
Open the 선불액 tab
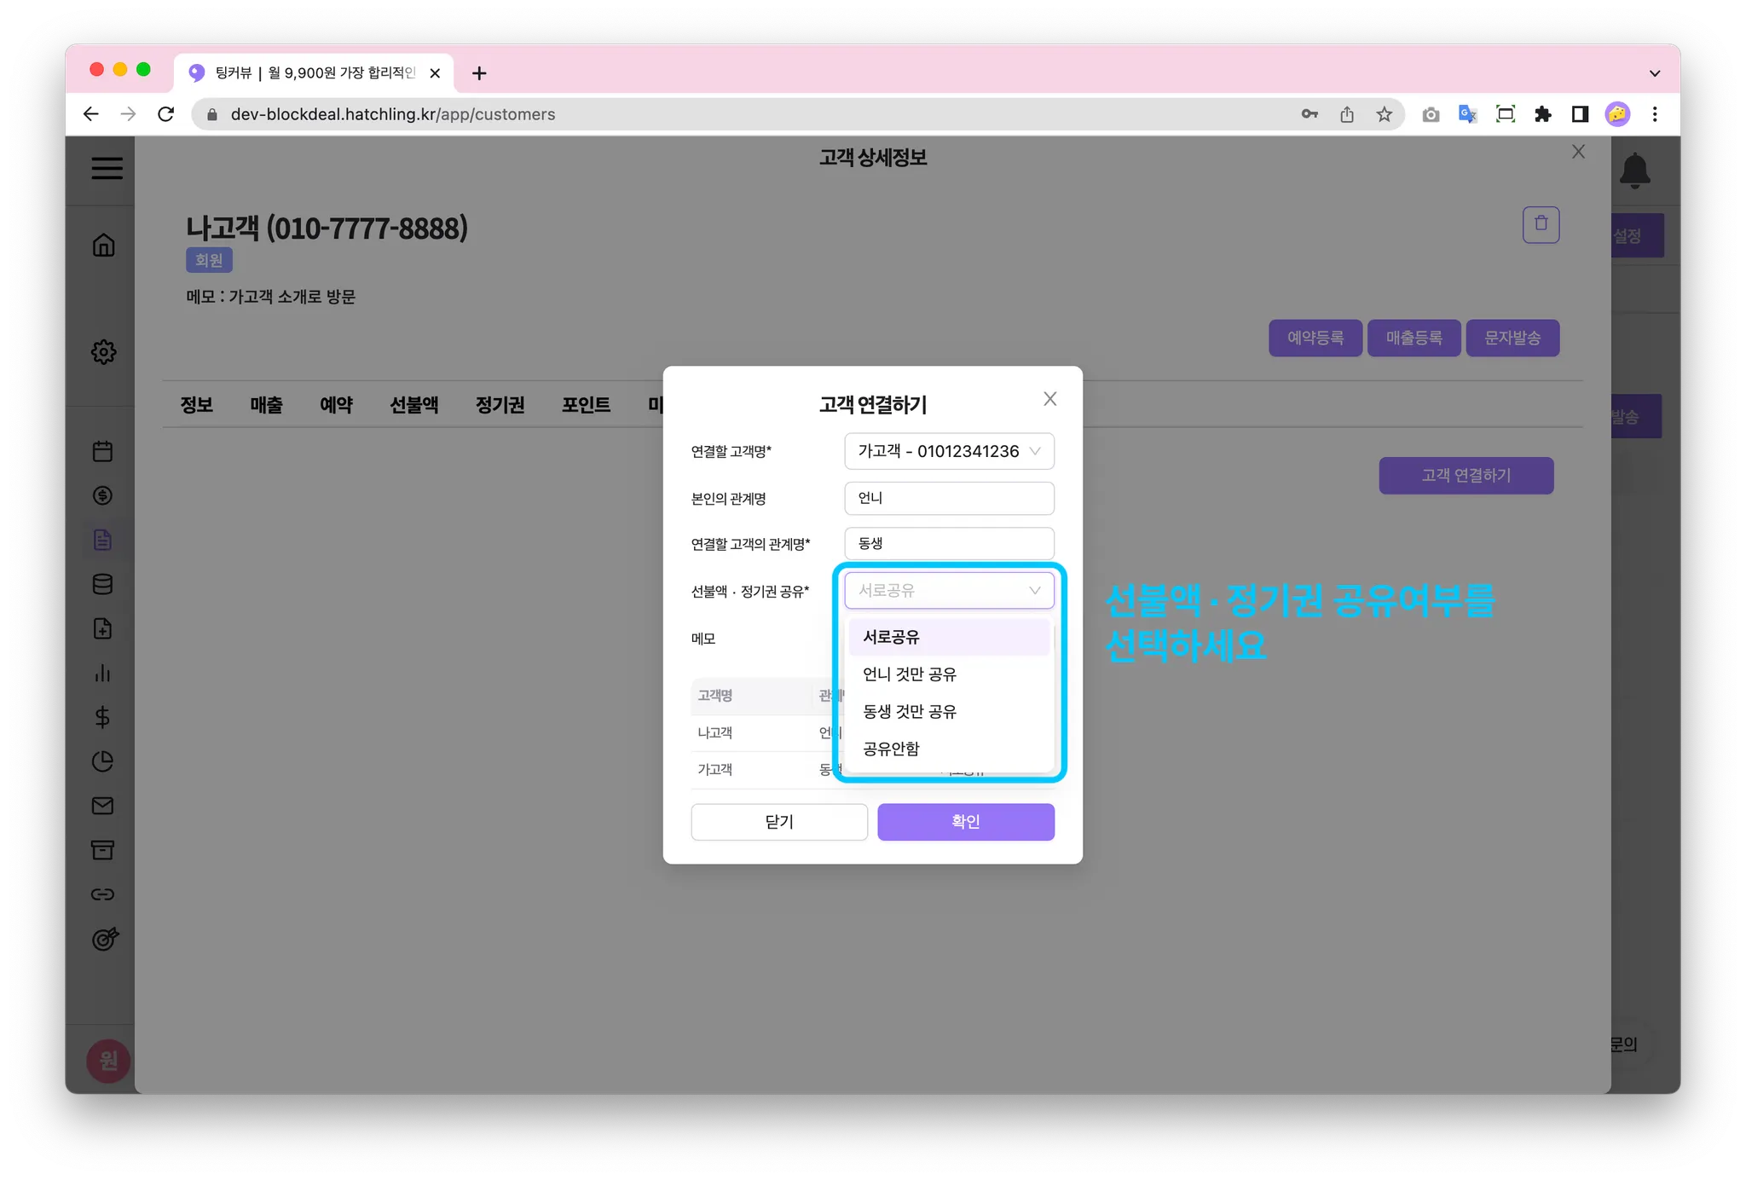point(414,405)
